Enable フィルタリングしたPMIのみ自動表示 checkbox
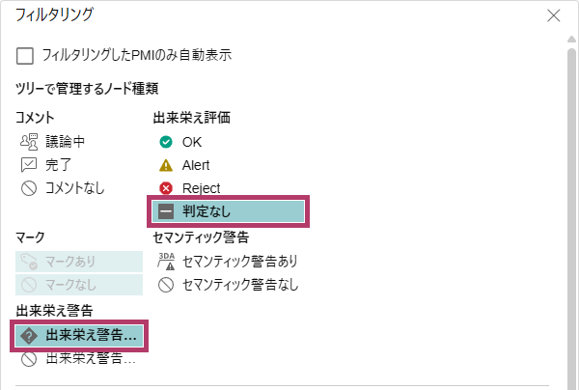579x390 pixels. pos(26,55)
